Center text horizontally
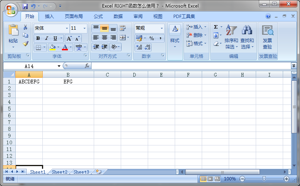 (105, 38)
